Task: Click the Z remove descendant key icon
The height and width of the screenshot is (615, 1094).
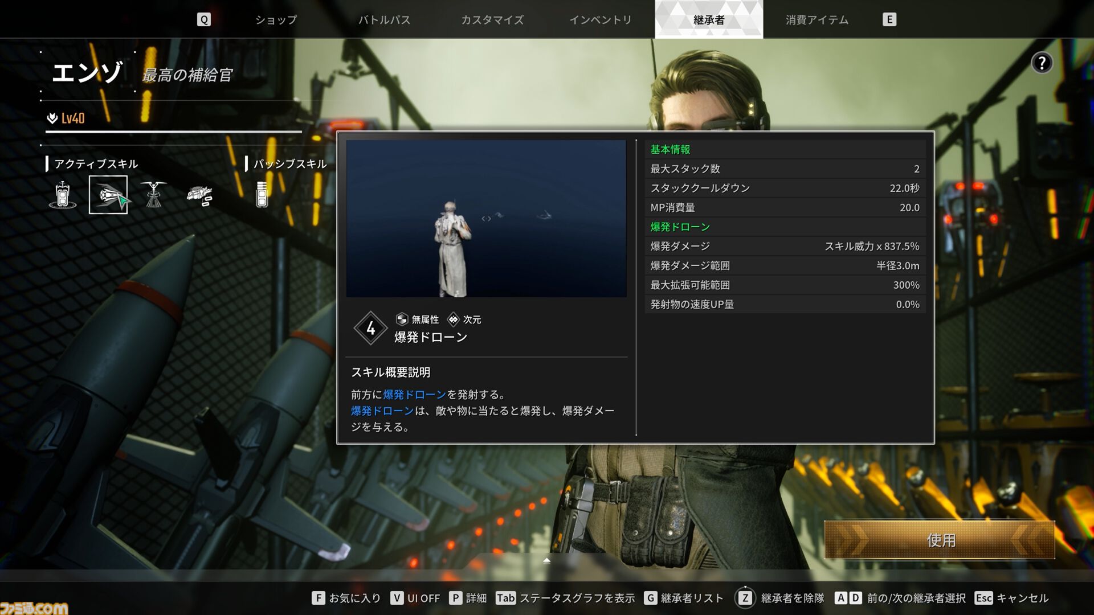Action: (x=745, y=598)
